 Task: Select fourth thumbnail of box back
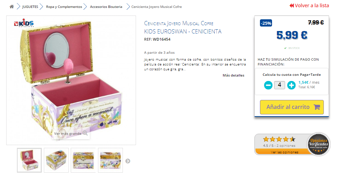pyautogui.click(x=110, y=160)
